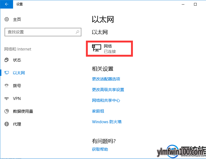This screenshot has height=159, width=206.
Task: Click the 数据使用量 pie chart icon
Action: point(7,111)
